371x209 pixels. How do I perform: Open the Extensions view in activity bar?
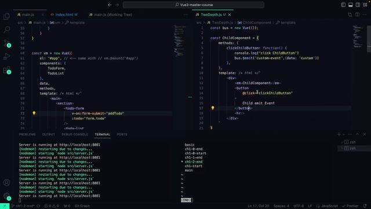6,70
